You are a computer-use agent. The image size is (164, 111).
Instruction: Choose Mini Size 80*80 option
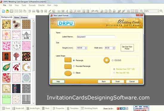(x=114, y=73)
